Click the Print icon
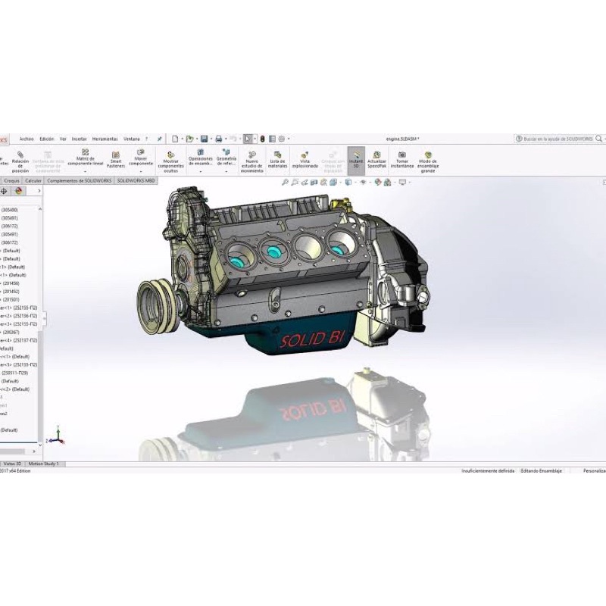Image resolution: width=606 pixels, height=606 pixels. point(219,139)
